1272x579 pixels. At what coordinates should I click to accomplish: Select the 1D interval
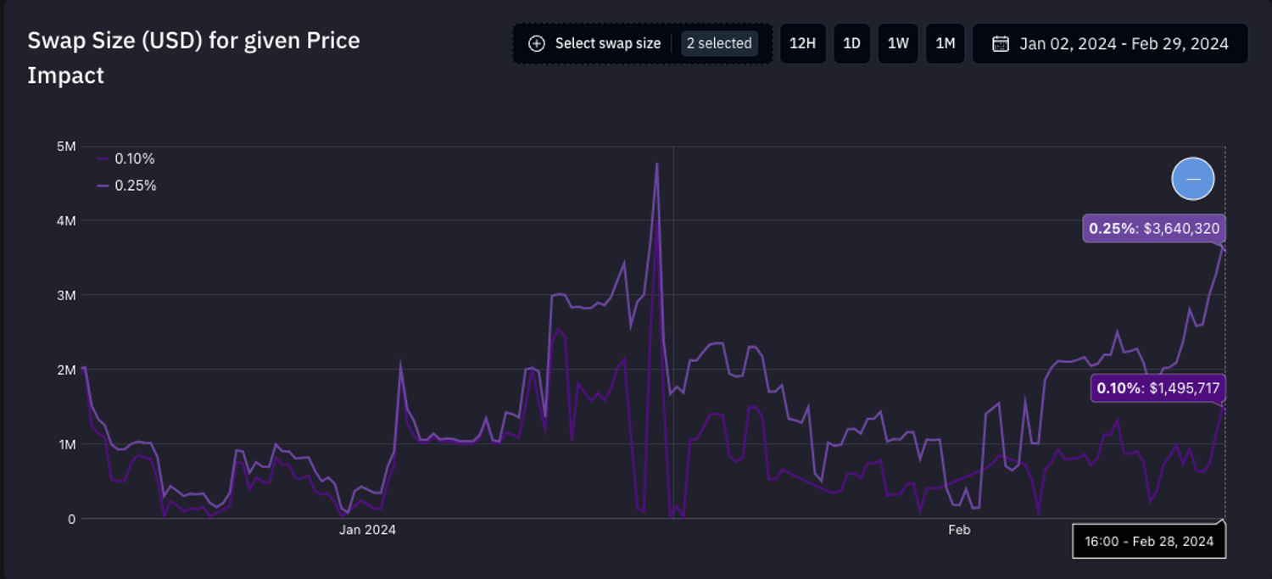coord(851,43)
